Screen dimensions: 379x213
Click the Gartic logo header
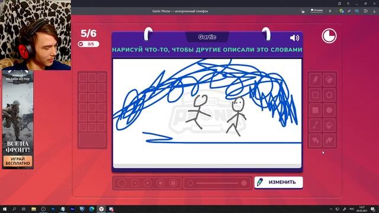[x=207, y=37]
